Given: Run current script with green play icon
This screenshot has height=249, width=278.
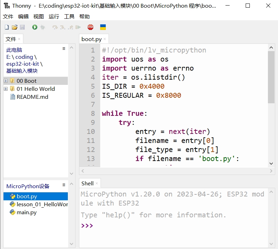Looking at the screenshot, I should coord(35,27).
